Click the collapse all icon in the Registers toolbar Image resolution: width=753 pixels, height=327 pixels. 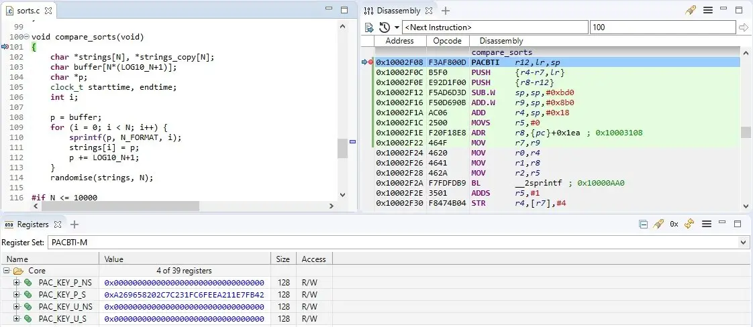644,224
